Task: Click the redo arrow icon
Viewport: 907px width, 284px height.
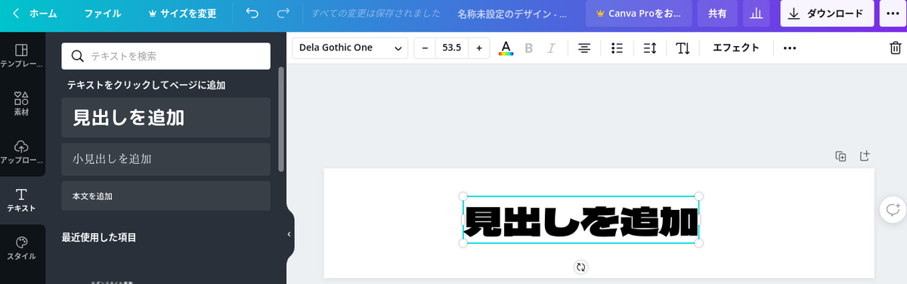Action: click(x=283, y=14)
